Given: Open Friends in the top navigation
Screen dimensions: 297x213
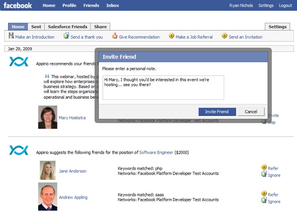Looking at the screenshot, I should click(x=91, y=6).
